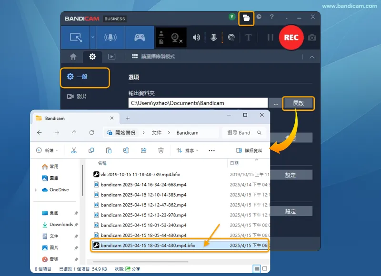381x276 pixels.
Task: Click the paste clipboard icon
Action: click(x=109, y=150)
